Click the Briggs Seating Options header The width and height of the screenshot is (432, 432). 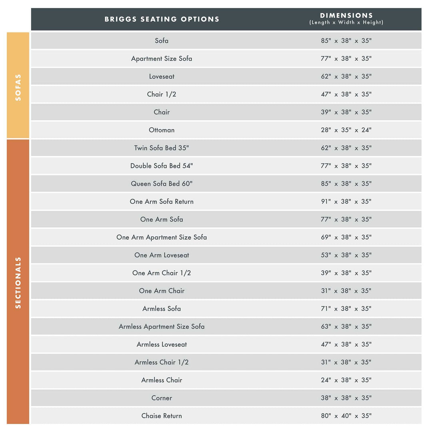[x=162, y=19]
